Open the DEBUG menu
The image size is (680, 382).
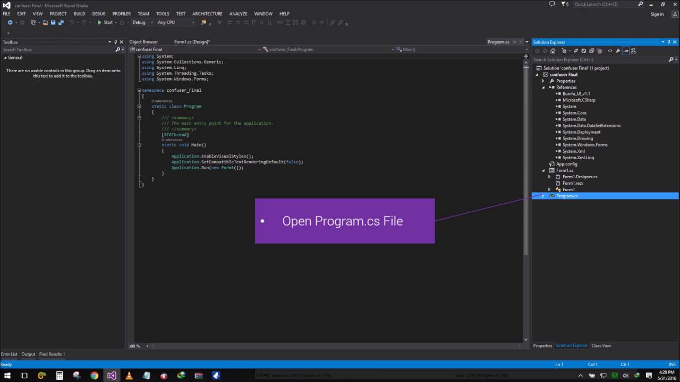click(99, 14)
